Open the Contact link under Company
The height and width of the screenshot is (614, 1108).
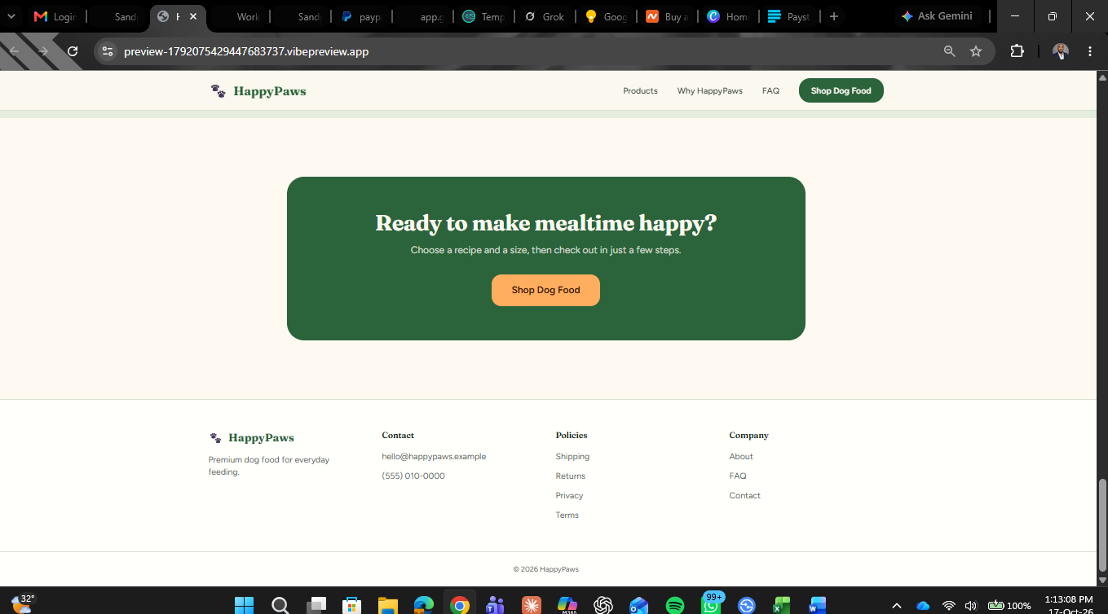(x=744, y=496)
